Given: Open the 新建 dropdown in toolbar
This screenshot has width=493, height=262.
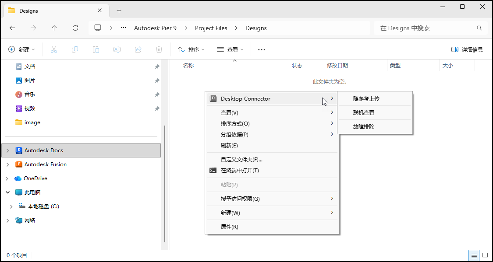Looking at the screenshot, I should coord(22,49).
